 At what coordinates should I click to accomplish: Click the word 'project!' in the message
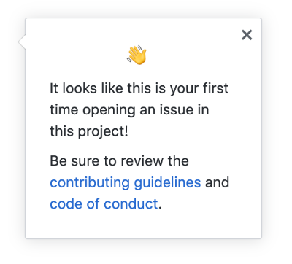click(103, 132)
